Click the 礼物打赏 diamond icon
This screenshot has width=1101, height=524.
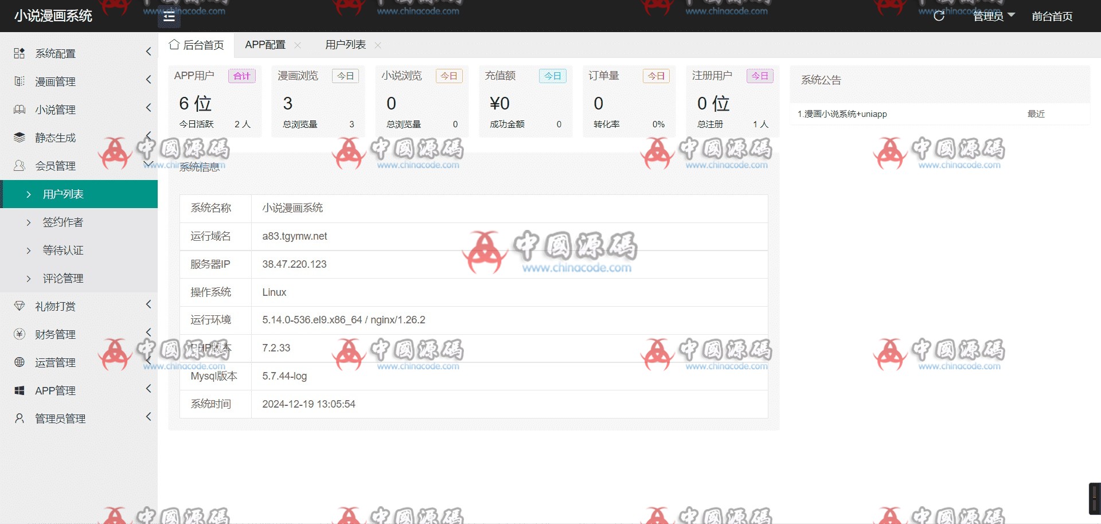19,306
